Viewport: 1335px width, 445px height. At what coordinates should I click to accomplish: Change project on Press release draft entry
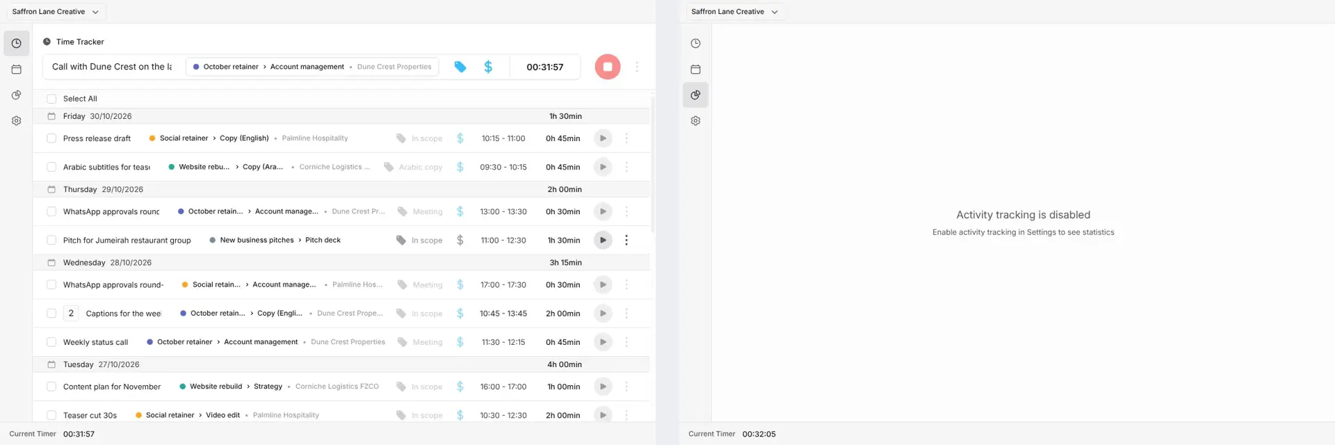click(x=248, y=138)
